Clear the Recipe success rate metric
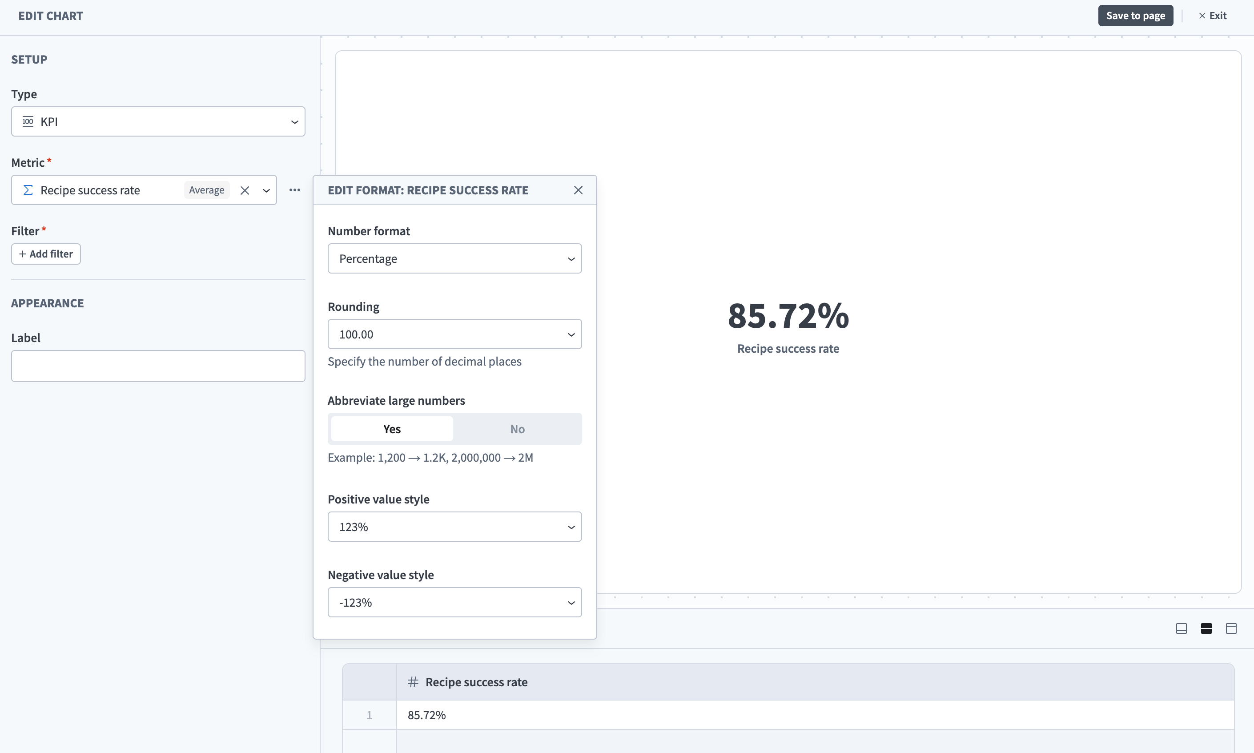 pos(245,190)
